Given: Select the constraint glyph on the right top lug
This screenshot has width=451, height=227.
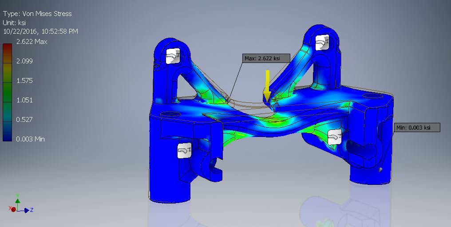Looking at the screenshot, I should (322, 42).
